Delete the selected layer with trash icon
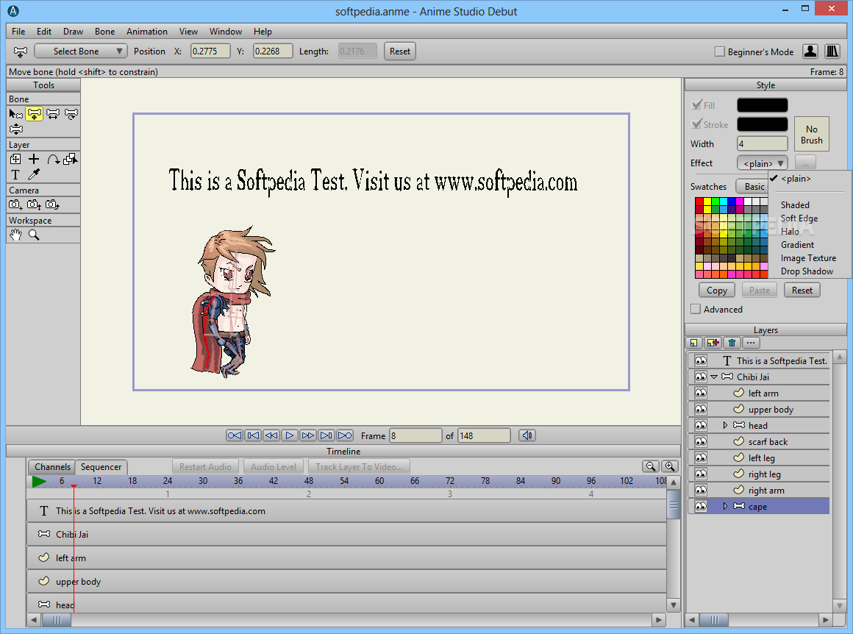 coord(732,343)
